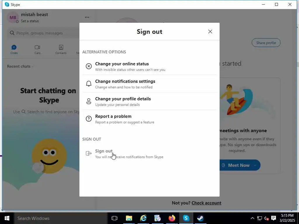Open Task View in taskbar
This screenshot has width=299, height=224.
pyautogui.click(x=114, y=218)
